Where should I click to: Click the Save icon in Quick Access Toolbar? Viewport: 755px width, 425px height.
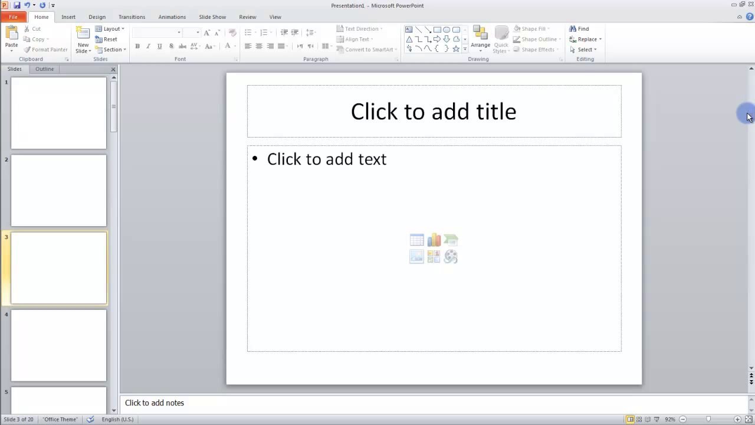[17, 5]
